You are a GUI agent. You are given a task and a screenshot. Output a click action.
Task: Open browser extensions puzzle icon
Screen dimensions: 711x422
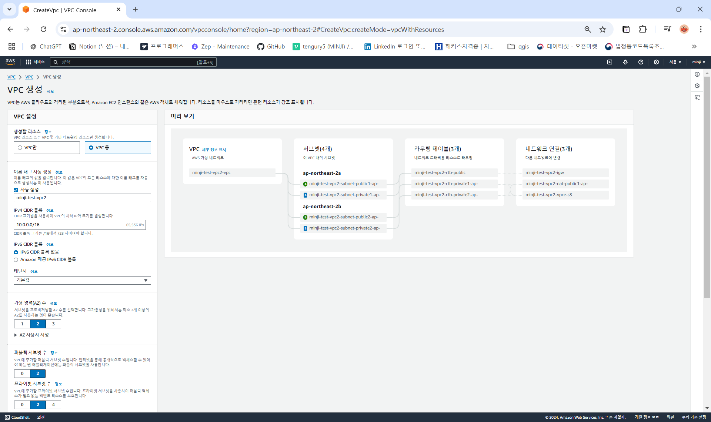[x=643, y=29]
